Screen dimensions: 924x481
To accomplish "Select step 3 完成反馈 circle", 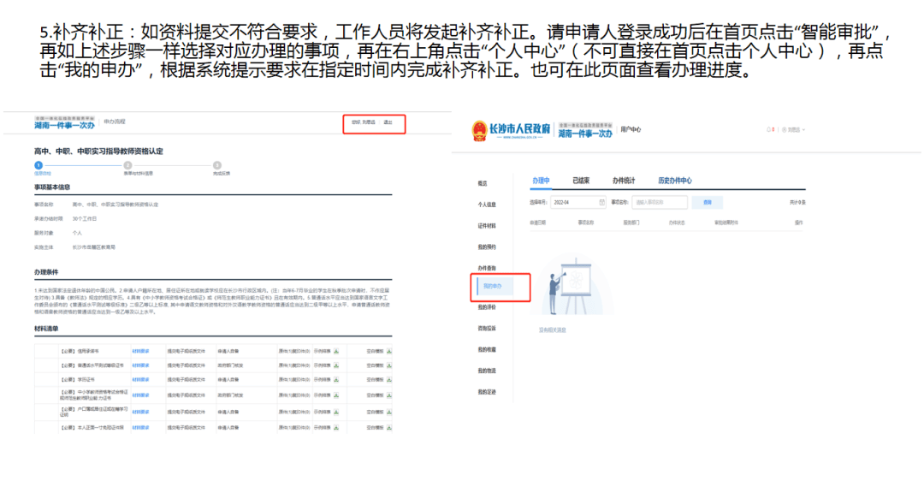I will [216, 166].
